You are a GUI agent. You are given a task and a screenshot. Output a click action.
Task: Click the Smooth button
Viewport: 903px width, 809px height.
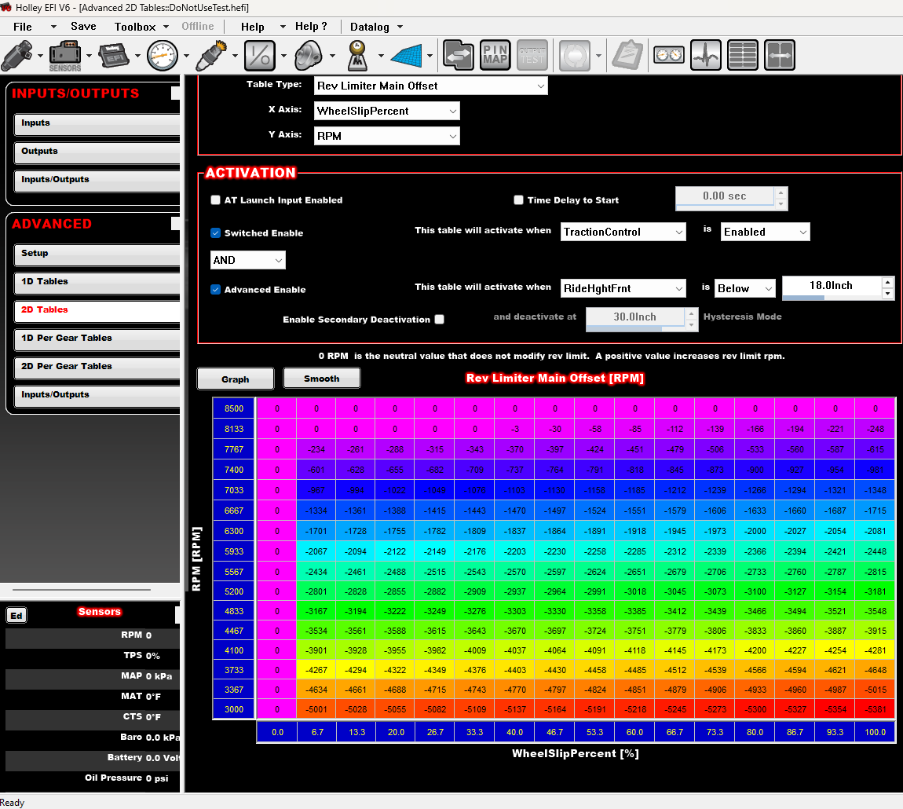pos(321,379)
